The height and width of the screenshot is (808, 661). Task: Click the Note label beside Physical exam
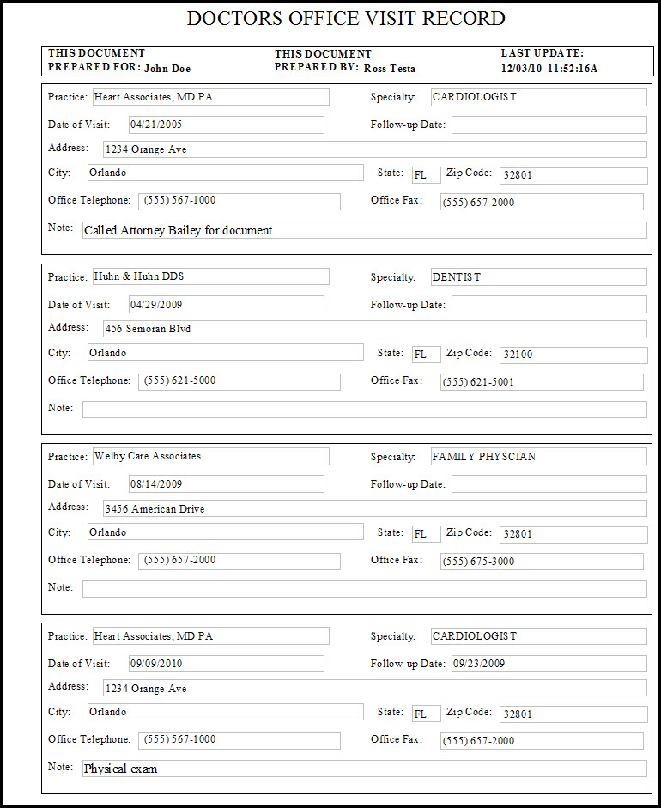60,767
